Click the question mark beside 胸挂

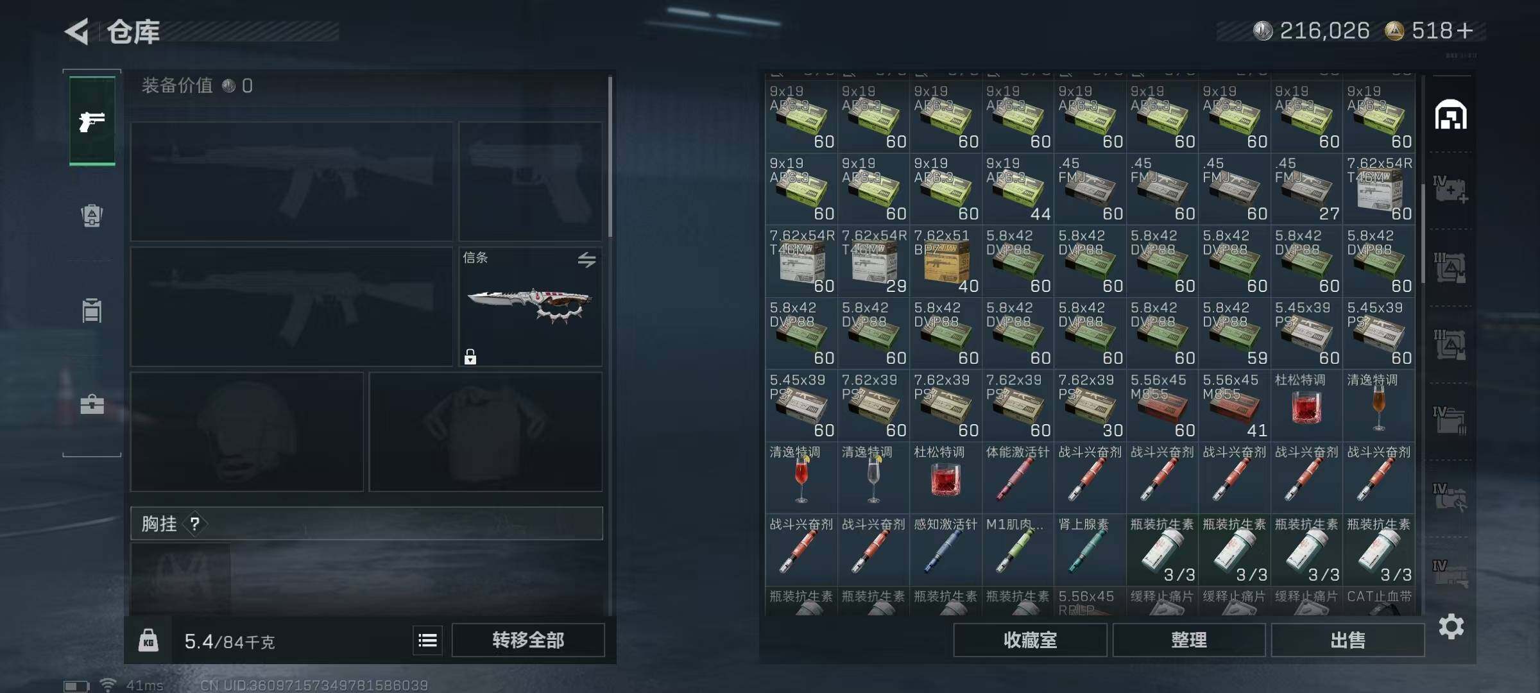coord(195,524)
